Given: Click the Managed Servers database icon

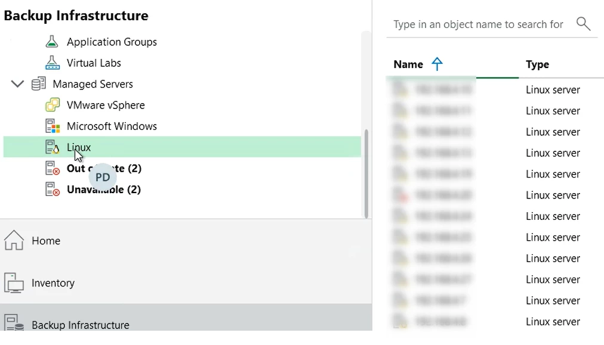Looking at the screenshot, I should coord(38,84).
